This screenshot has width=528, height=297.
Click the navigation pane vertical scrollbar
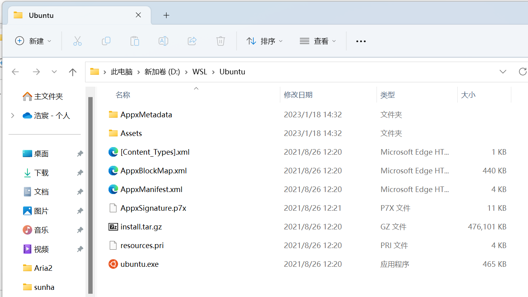pyautogui.click(x=90, y=195)
